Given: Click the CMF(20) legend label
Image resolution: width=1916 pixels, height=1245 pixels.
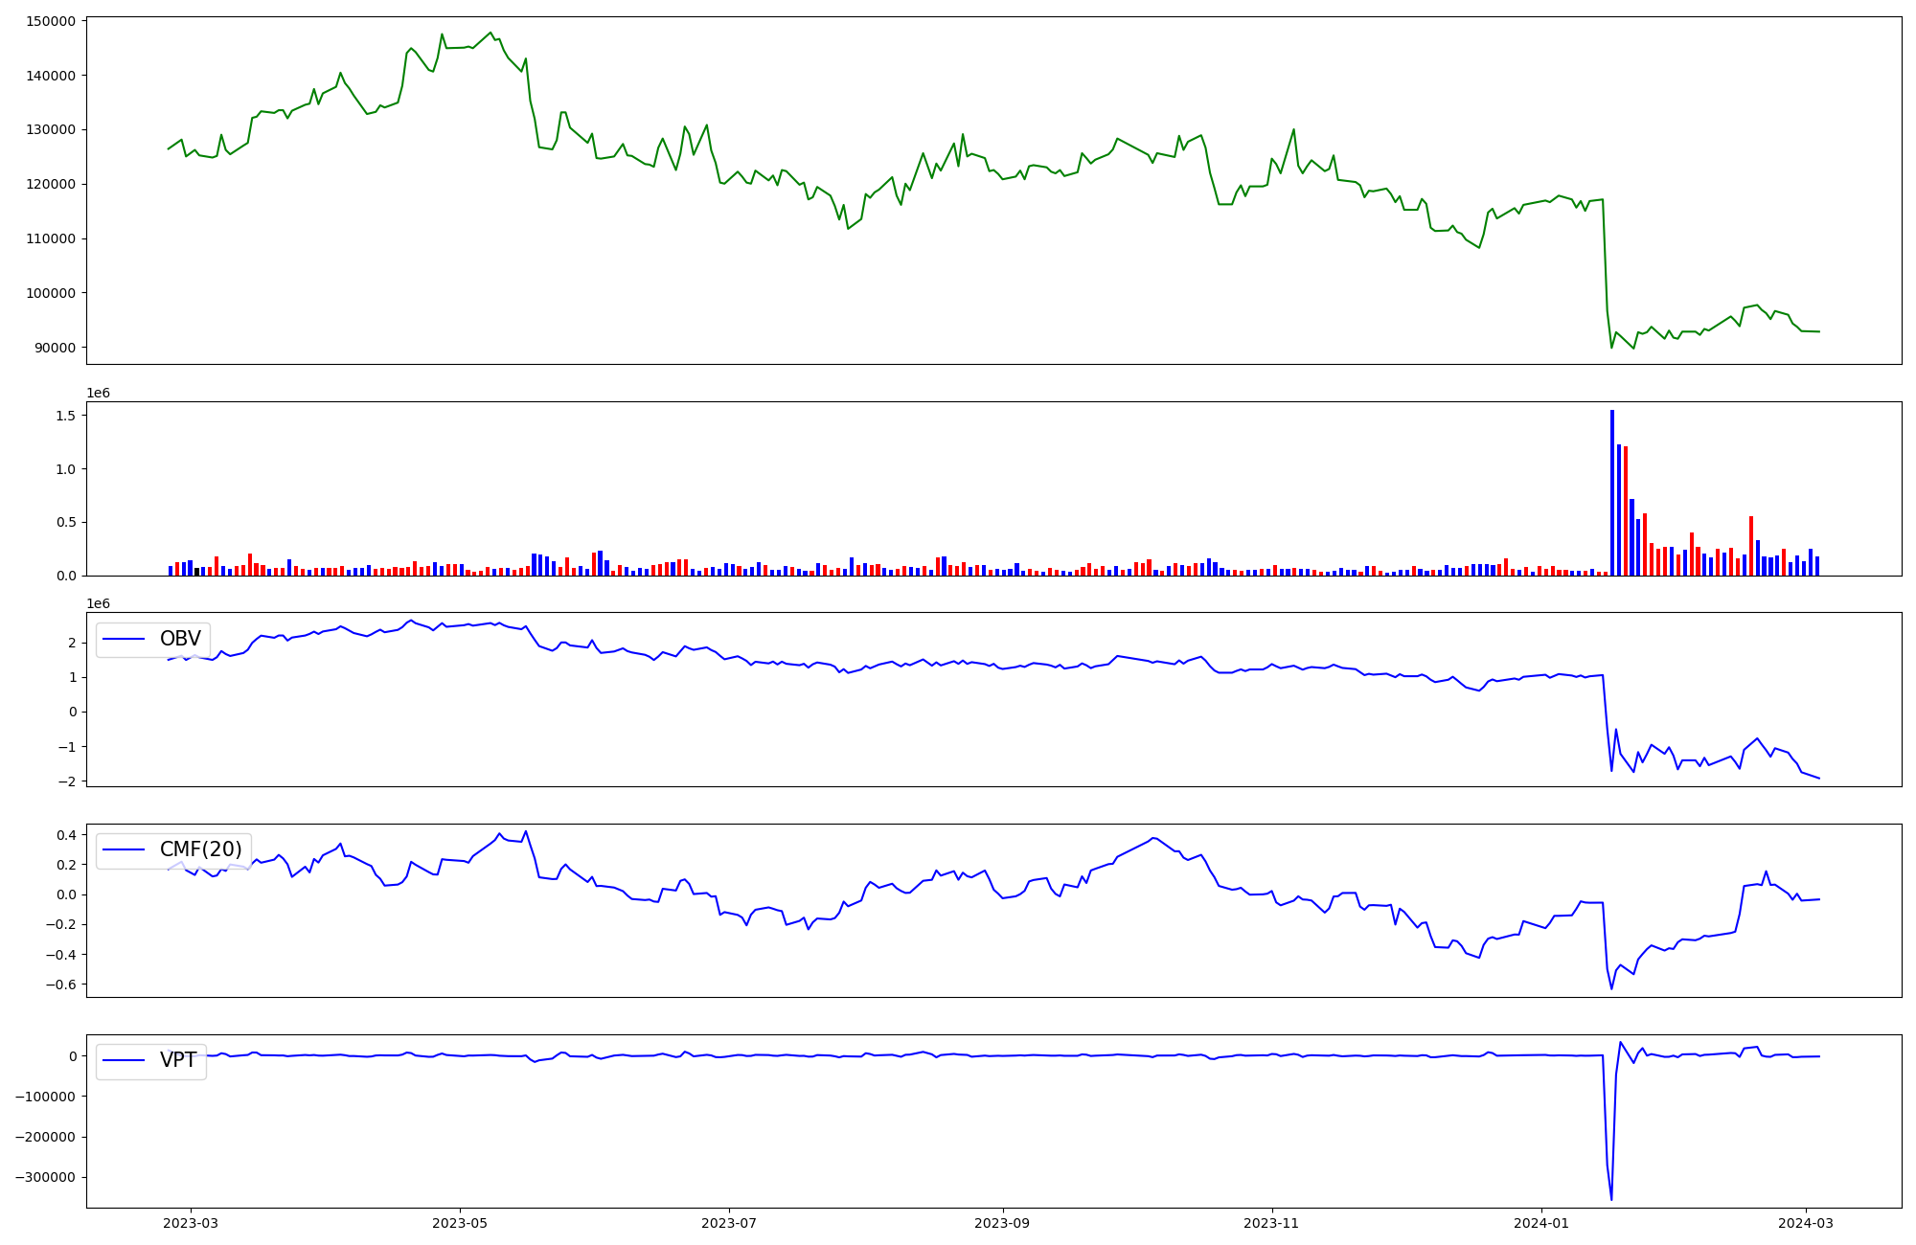Looking at the screenshot, I should (x=200, y=849).
